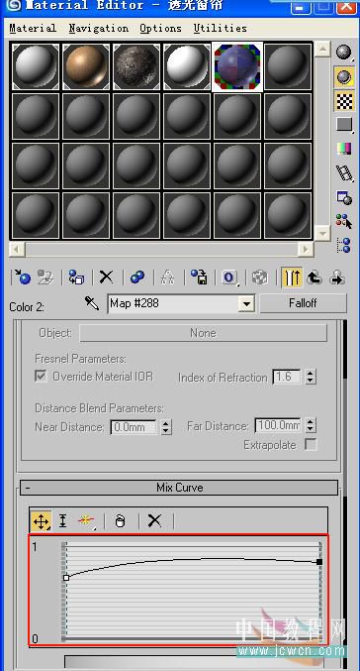This screenshot has width=360, height=671.
Task: Click Show Map in Viewport cube icon
Action: (x=260, y=278)
